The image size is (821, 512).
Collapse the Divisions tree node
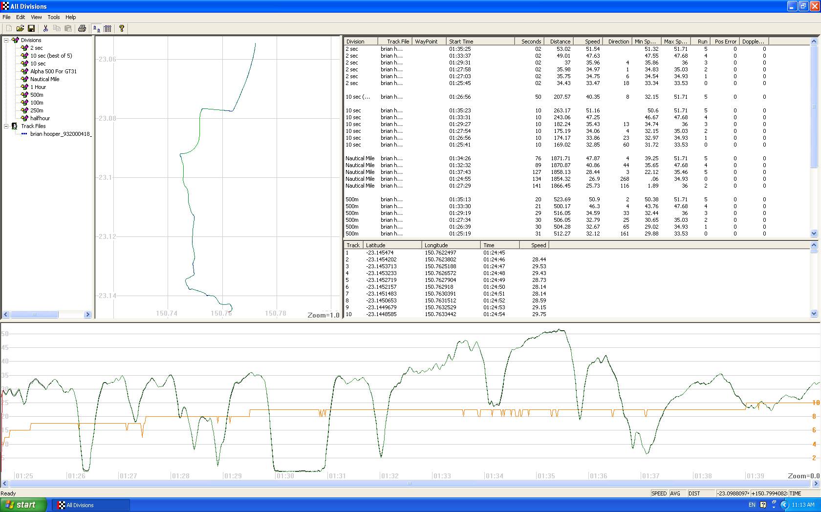(6, 40)
